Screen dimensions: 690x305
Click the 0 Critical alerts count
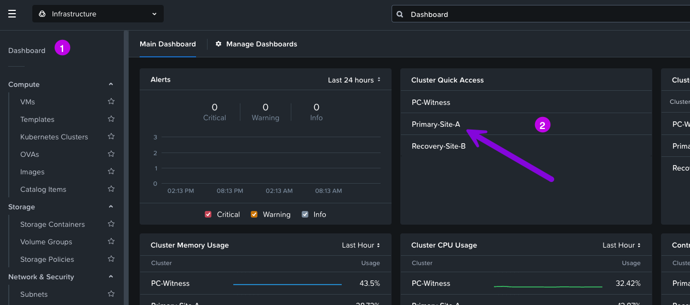click(x=215, y=107)
